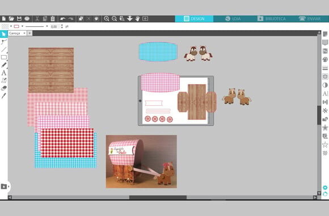Switch to the BIBLIOTECA tab
The width and height of the screenshot is (329, 216).
[x=272, y=19]
